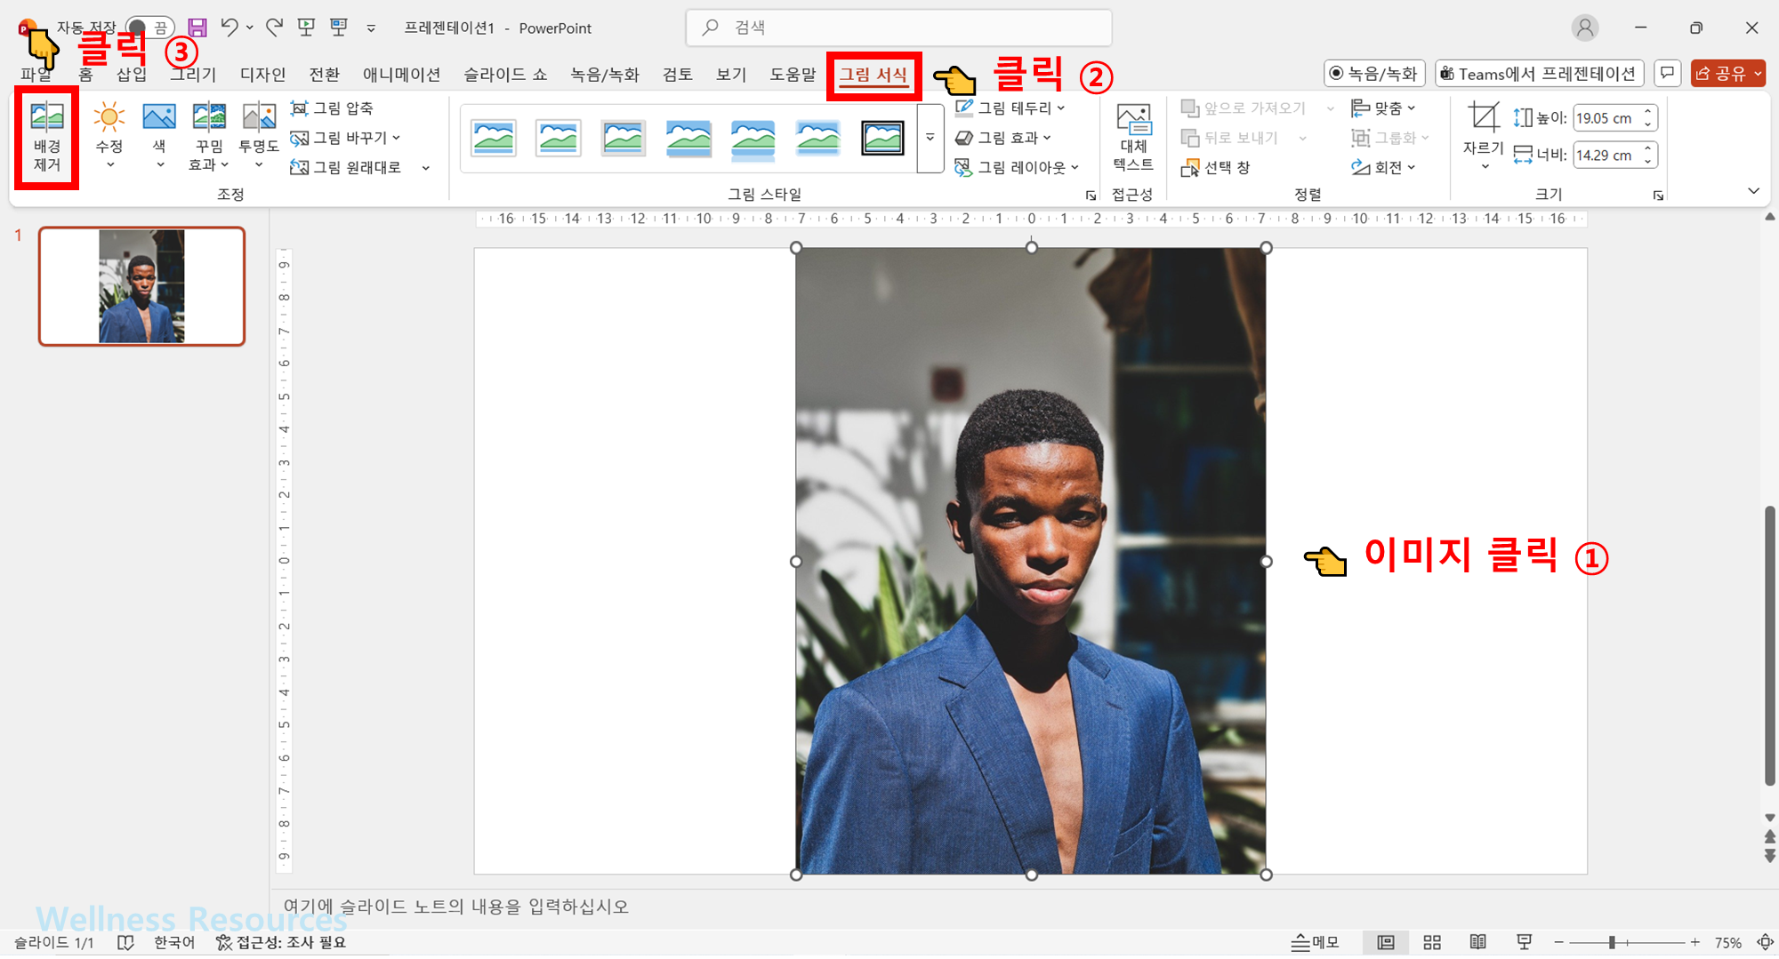This screenshot has width=1779, height=959.
Task: Open 그림 레이아웃 picture layout menu
Action: click(1017, 167)
